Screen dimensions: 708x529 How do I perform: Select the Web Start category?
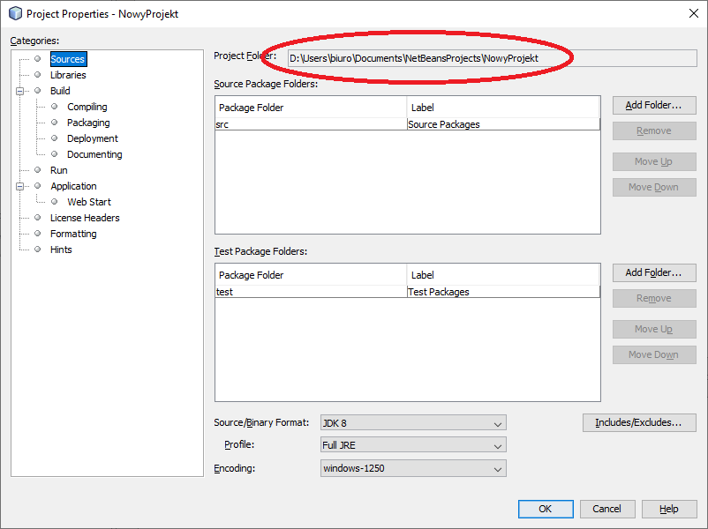point(89,202)
